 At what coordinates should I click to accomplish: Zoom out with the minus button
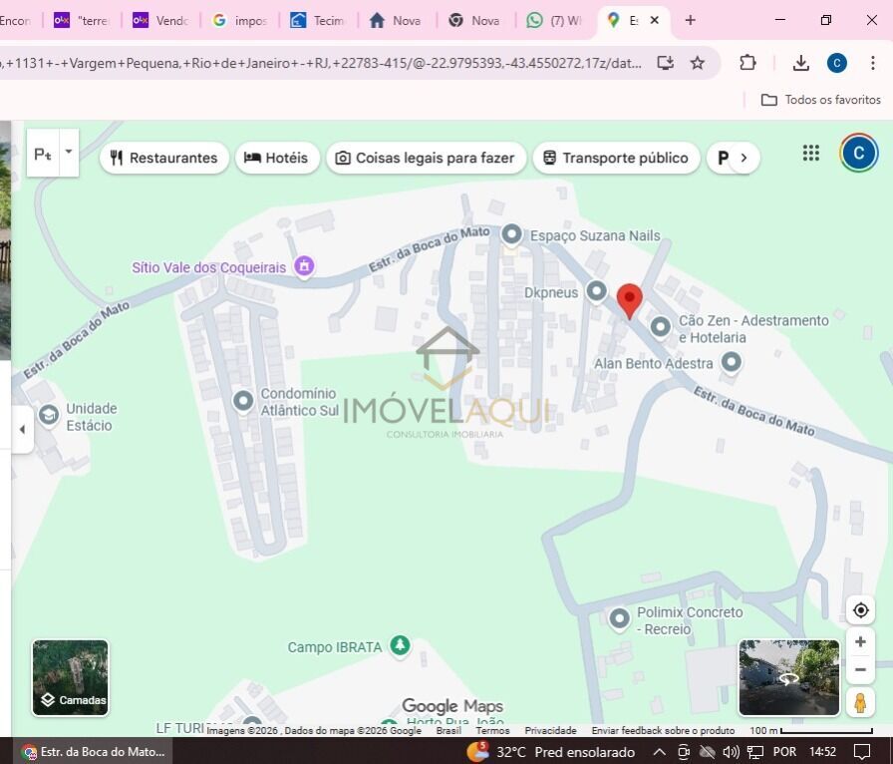[860, 669]
